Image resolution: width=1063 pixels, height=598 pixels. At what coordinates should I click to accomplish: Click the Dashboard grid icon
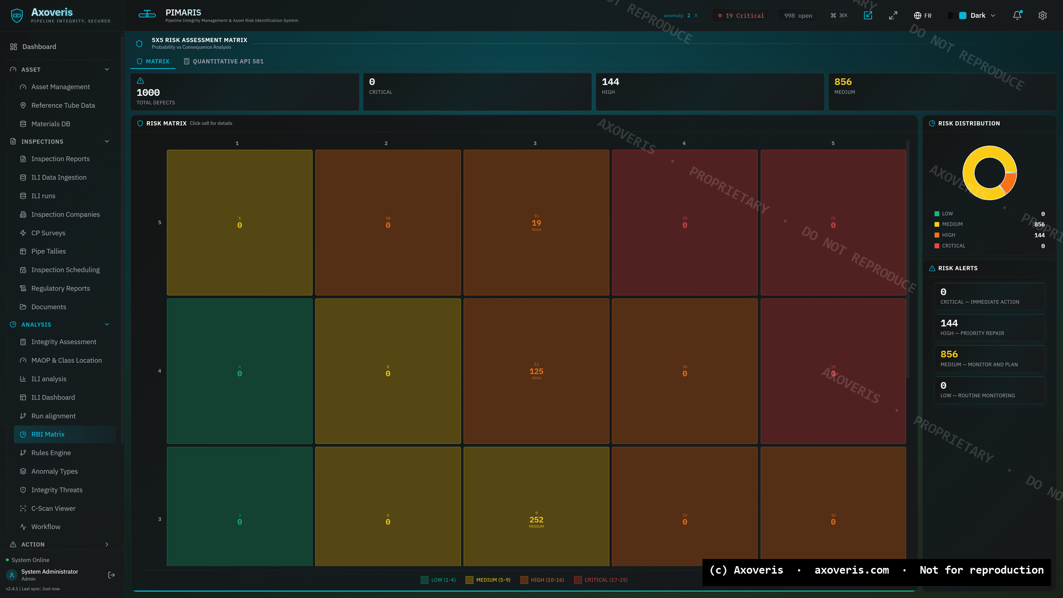[x=14, y=47]
